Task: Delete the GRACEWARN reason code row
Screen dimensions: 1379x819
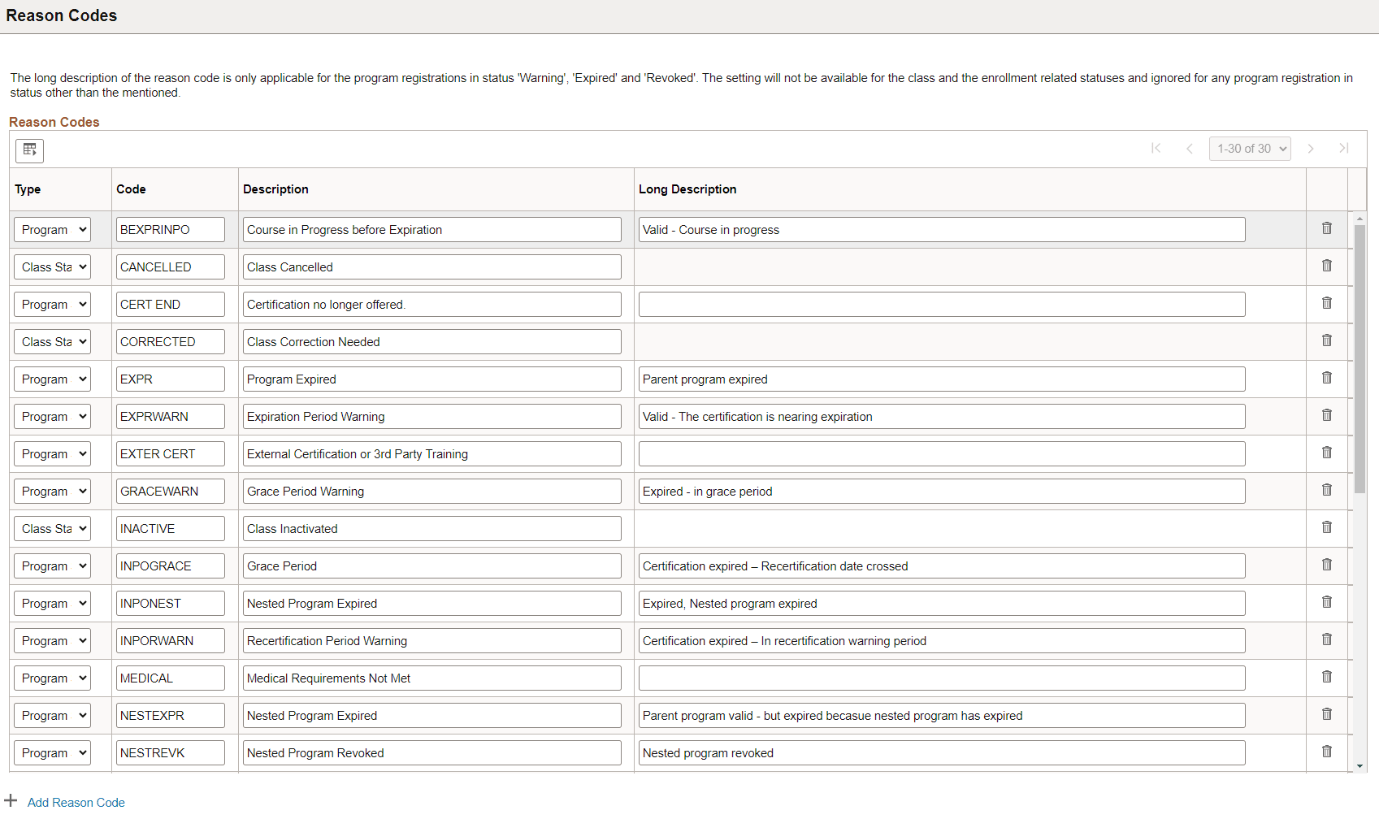Action: pos(1327,489)
